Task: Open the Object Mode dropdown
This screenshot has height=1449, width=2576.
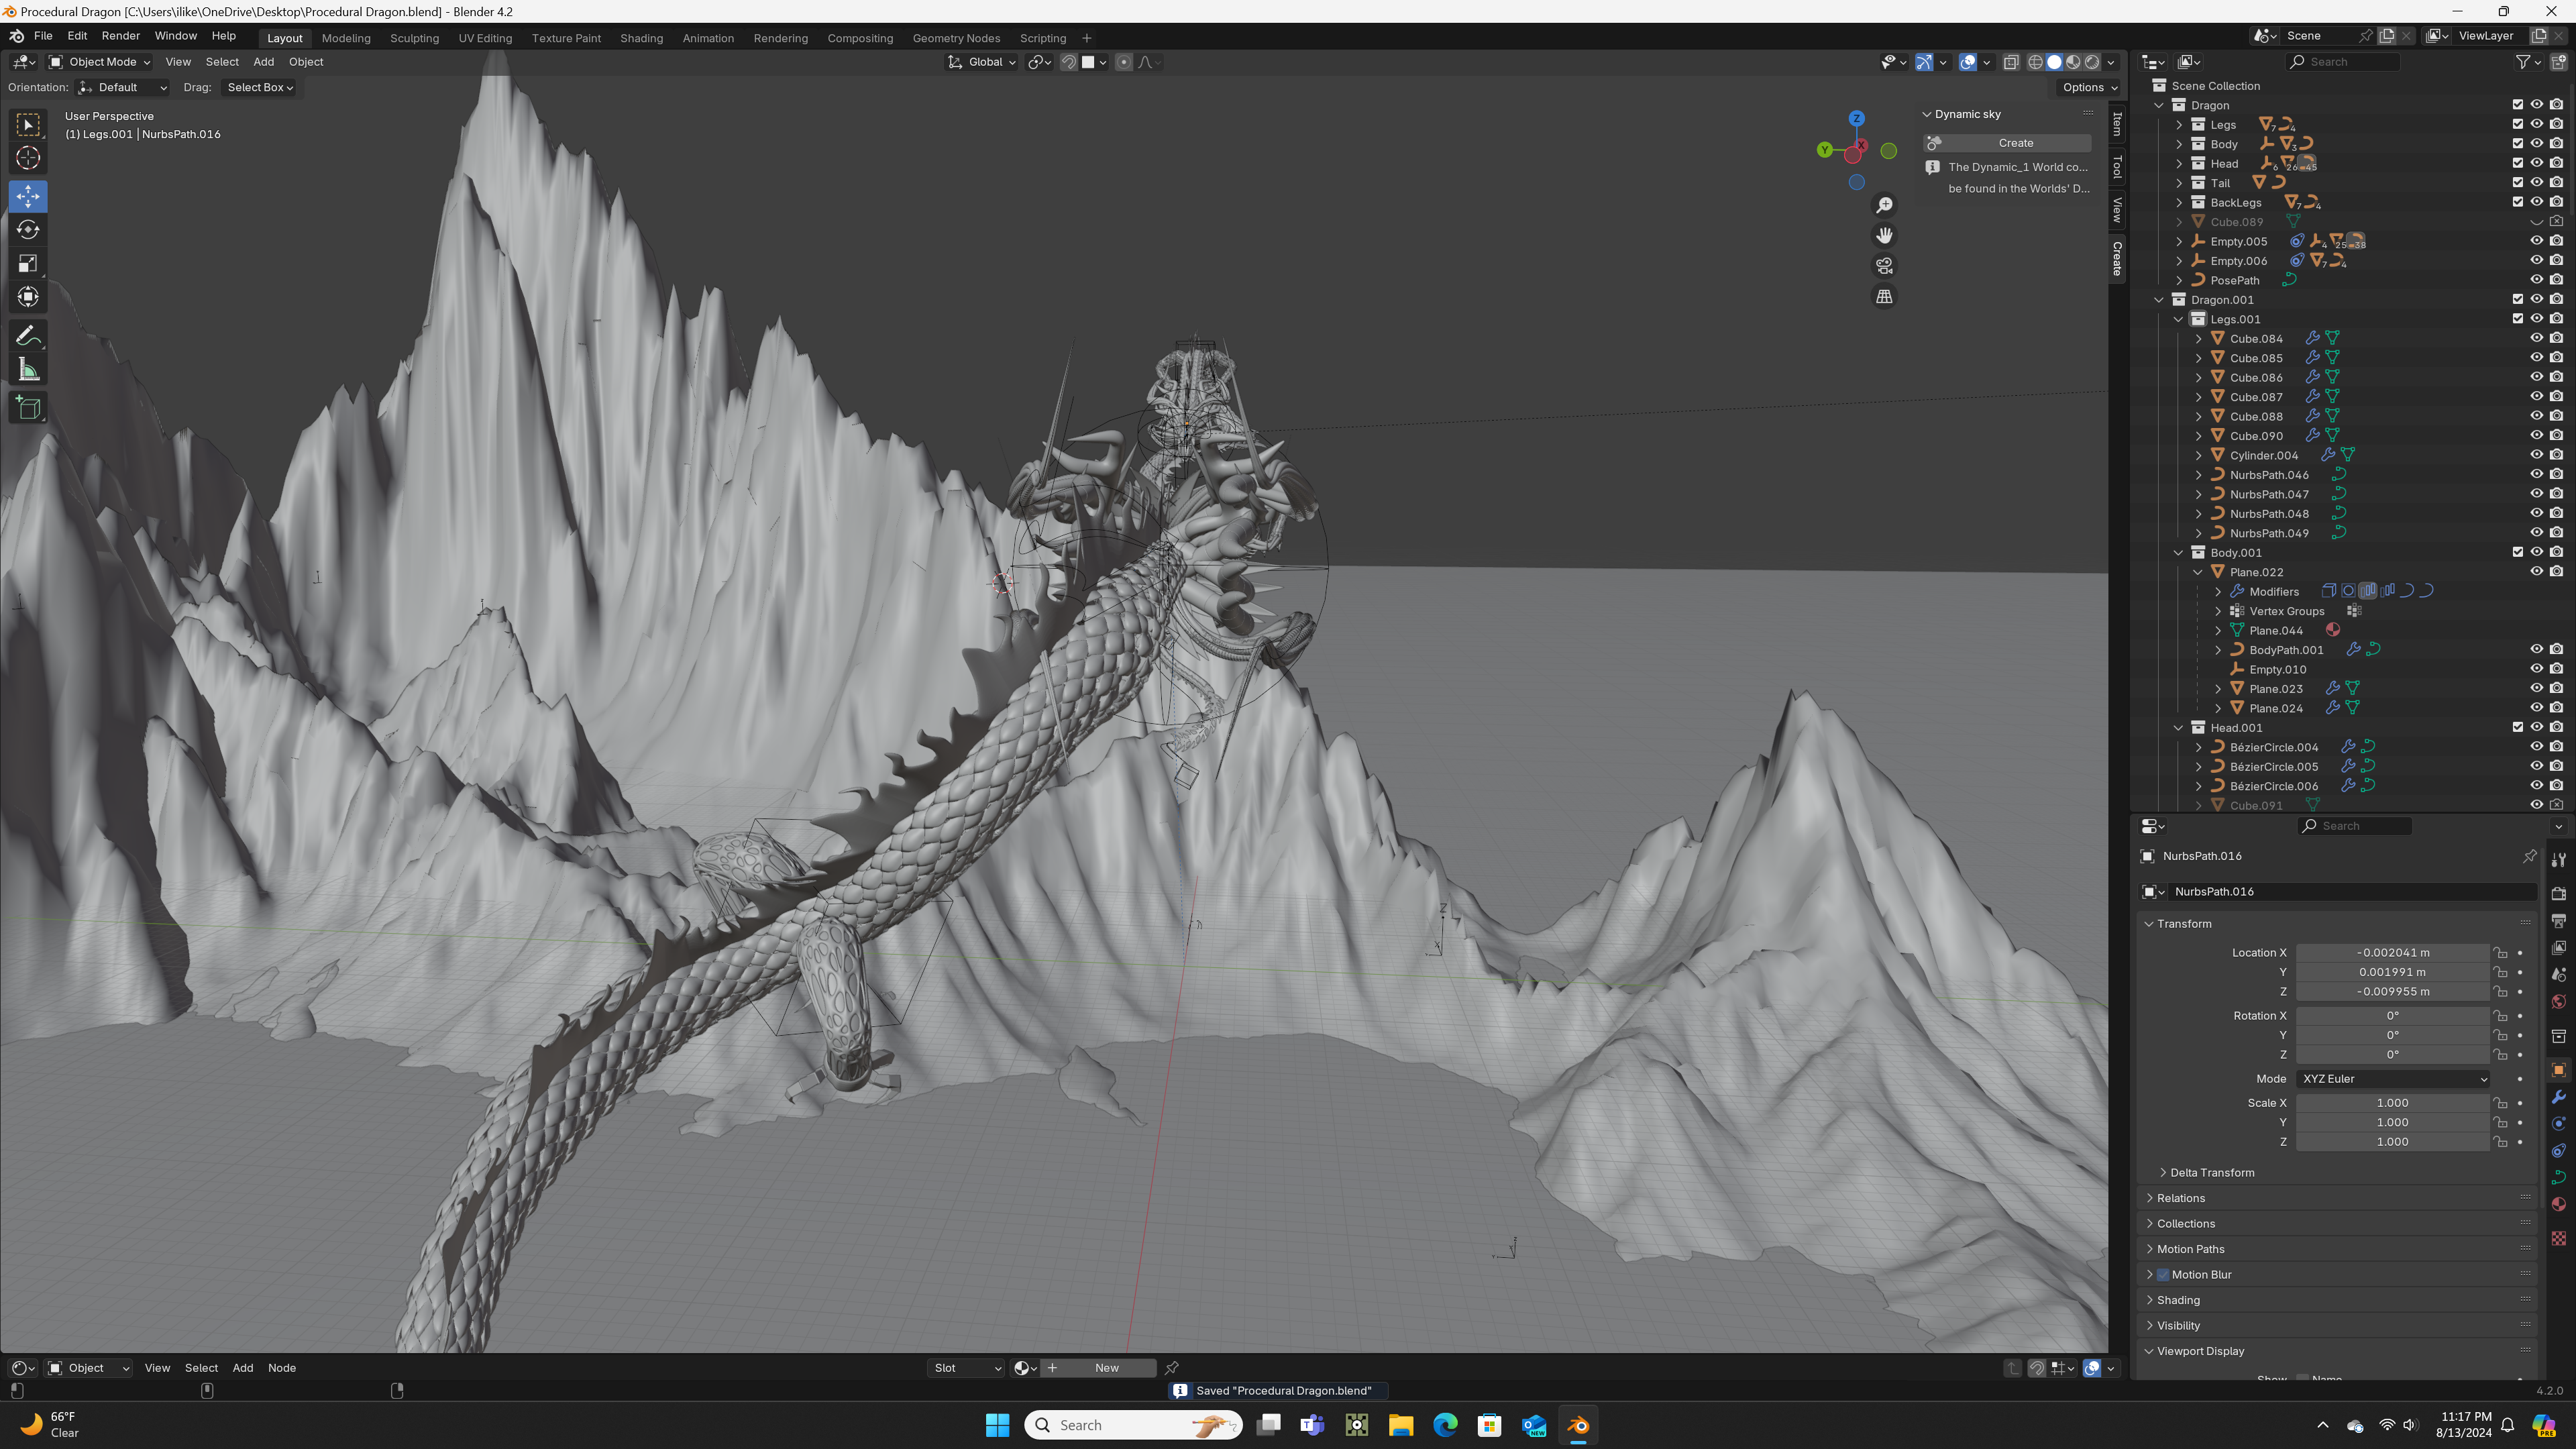Action: [100, 62]
